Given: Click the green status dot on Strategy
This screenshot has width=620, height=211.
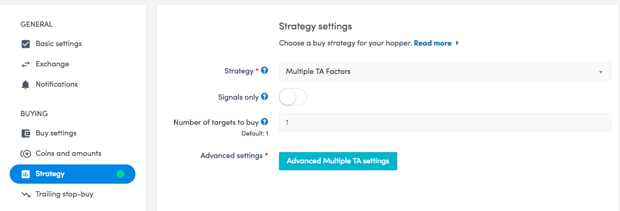Looking at the screenshot, I should 120,174.
